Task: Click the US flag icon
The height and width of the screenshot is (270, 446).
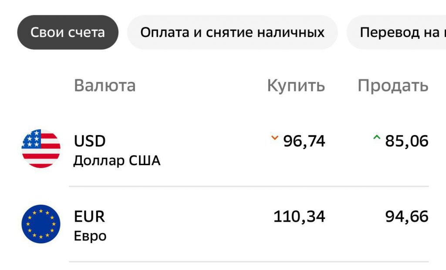Action: point(41,148)
